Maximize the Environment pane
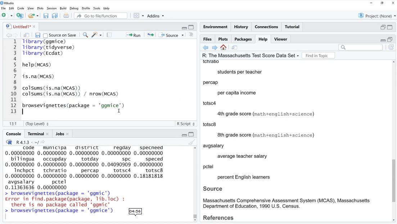Viewport: 397px width, 224px height. [x=390, y=27]
